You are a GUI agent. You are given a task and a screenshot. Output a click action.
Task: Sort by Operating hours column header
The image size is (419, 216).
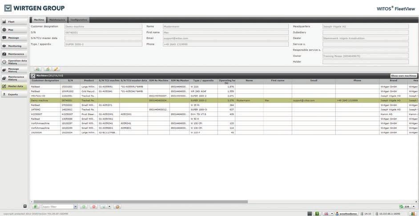(227, 81)
